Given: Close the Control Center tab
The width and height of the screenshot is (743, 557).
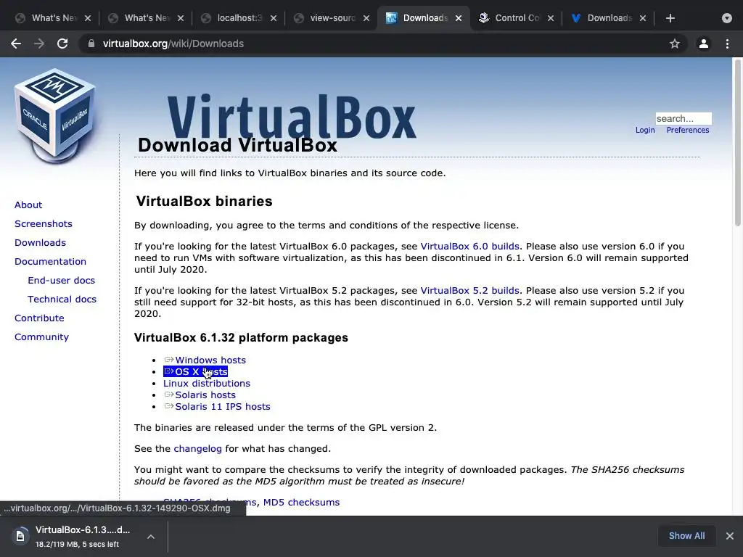Looking at the screenshot, I should pyautogui.click(x=551, y=18).
